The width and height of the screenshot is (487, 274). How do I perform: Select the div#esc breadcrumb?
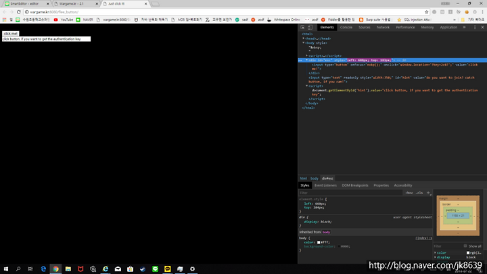pos(327,179)
